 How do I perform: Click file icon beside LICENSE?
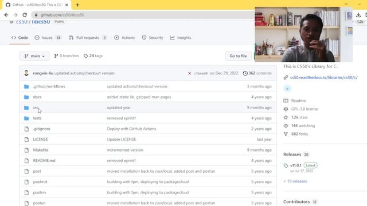pos(26,140)
